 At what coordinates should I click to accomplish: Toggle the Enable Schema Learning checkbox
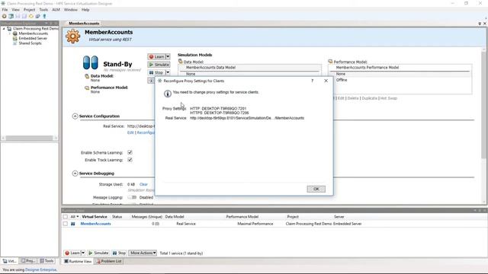tap(130, 152)
